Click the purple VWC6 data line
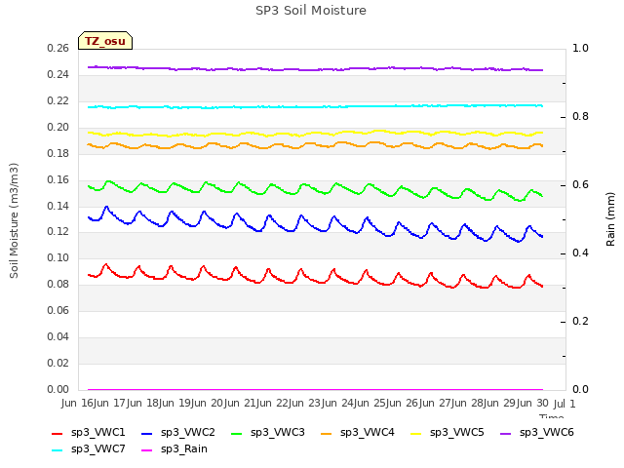Screen dimensions: 624x468 pyautogui.click(x=315, y=69)
